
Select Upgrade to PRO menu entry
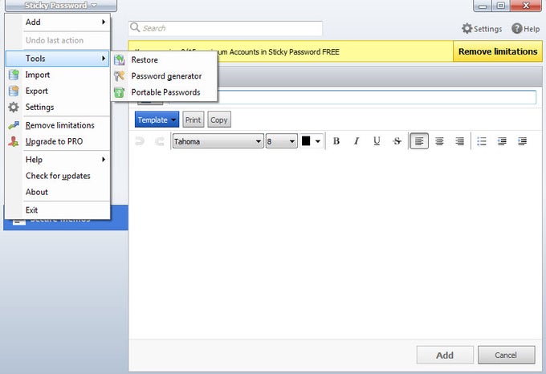pos(58,141)
